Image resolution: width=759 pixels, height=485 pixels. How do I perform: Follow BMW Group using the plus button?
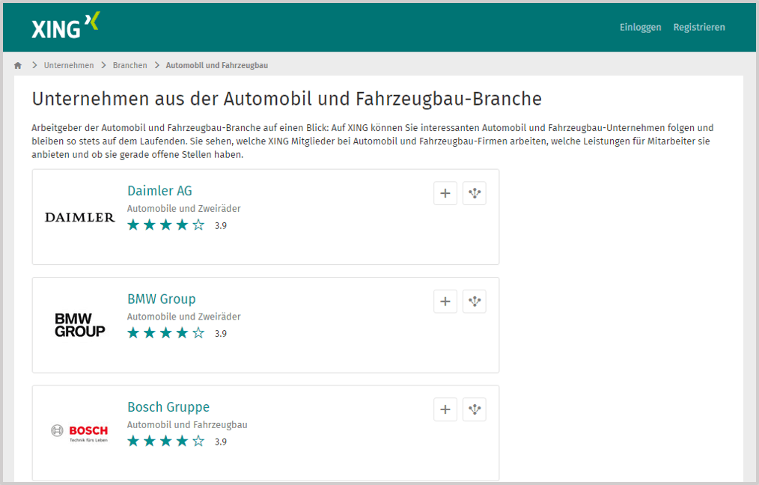445,301
